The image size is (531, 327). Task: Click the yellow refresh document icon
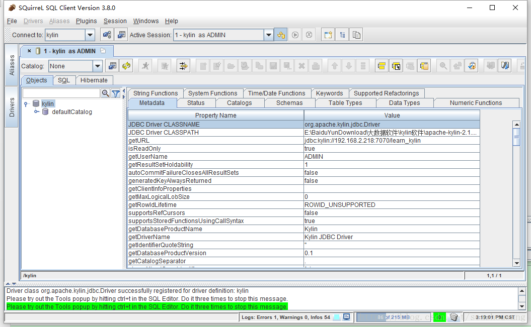coord(472,66)
